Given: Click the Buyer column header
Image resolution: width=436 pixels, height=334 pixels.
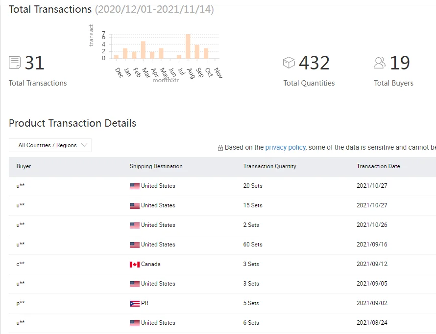Looking at the screenshot, I should point(24,166).
